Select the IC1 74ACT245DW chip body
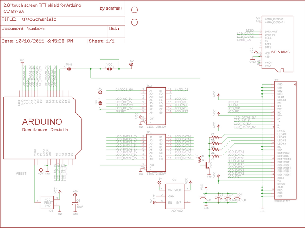Viewport: 305px width, 228px height. 156,153
